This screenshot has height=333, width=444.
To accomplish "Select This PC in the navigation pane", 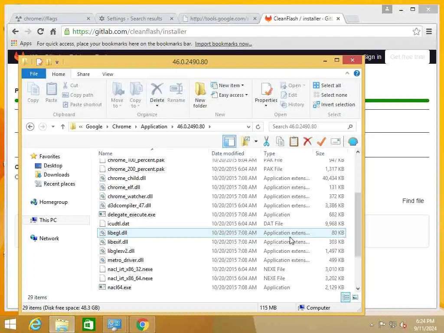I will (56, 220).
